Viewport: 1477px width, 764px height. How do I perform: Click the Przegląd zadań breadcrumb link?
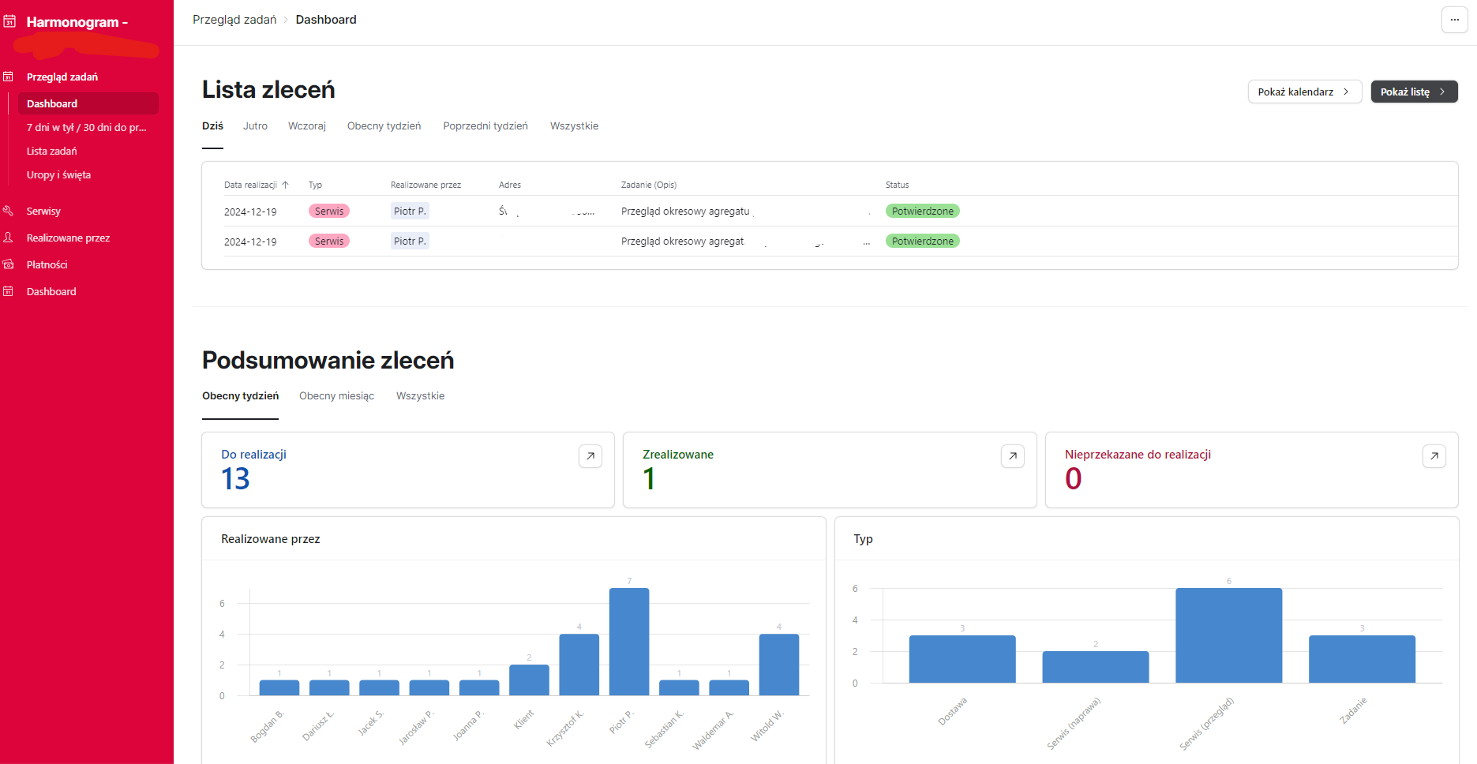(x=234, y=20)
